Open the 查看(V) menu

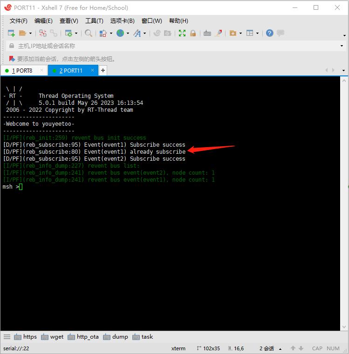(68, 21)
